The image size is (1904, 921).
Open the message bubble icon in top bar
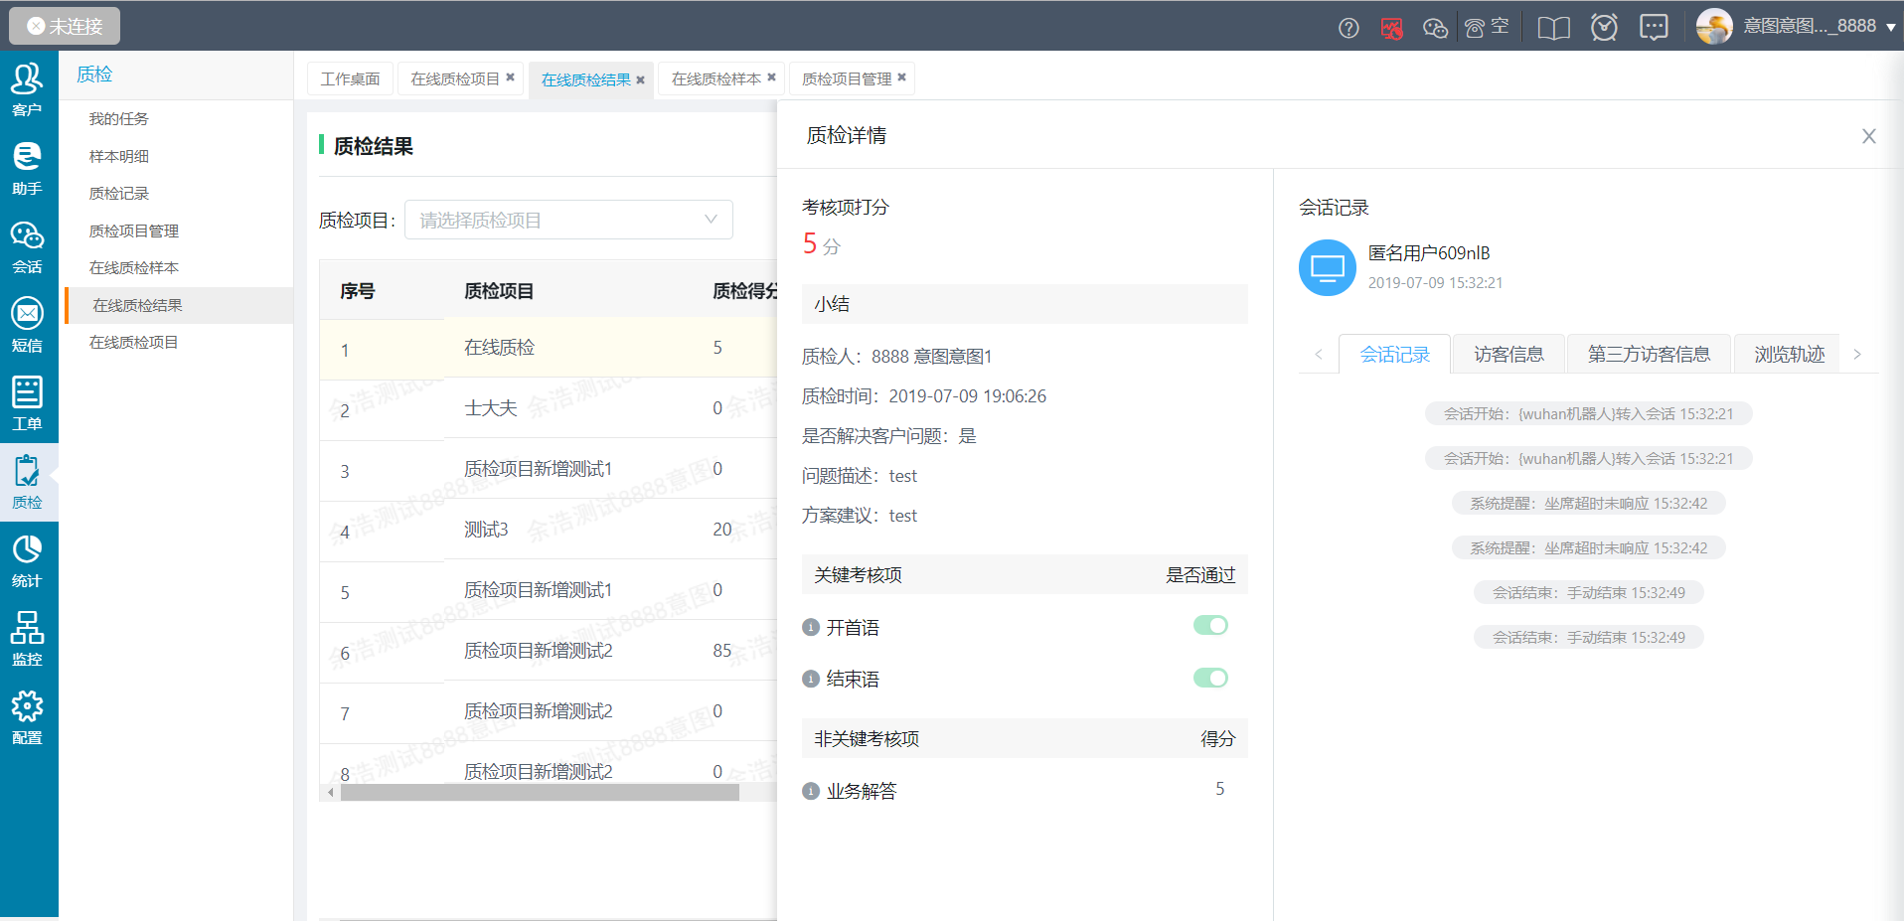tap(1654, 27)
